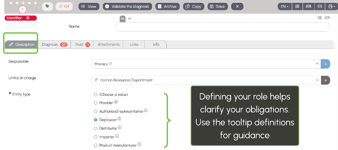Select the Provider entity type radio button
Viewport: 338px width, 150px height.
[x=96, y=103]
